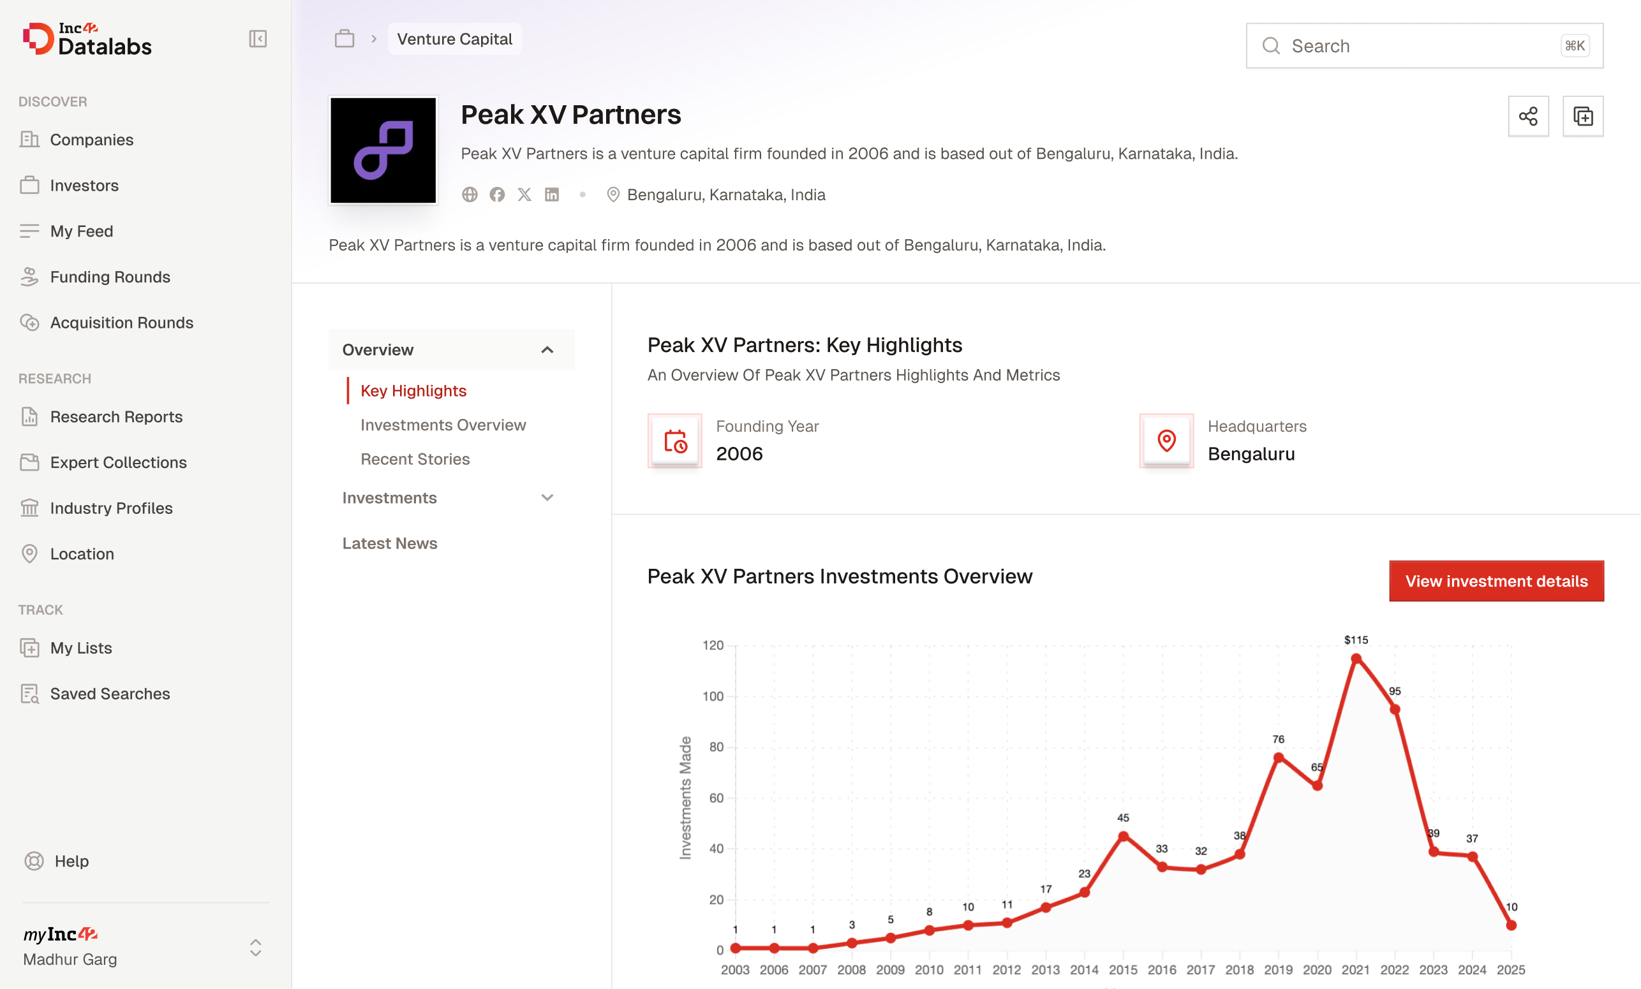This screenshot has width=1641, height=989.
Task: Collapse the sidebar panel icon
Action: [258, 39]
